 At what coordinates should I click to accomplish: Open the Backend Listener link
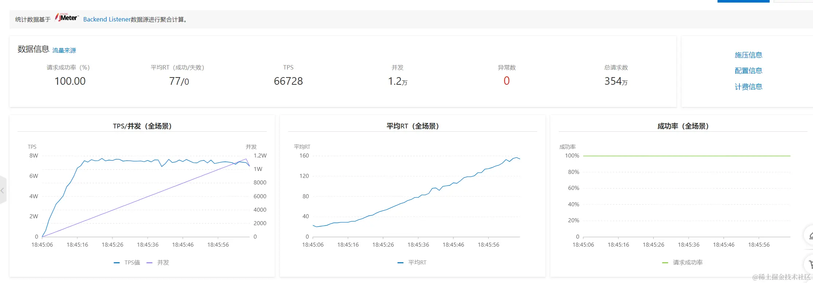(x=107, y=19)
